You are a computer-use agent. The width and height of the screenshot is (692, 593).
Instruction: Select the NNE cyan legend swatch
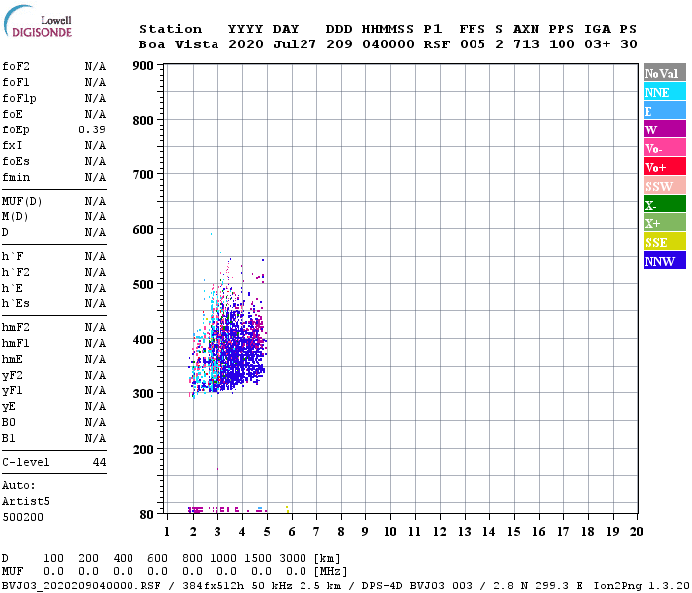[x=664, y=92]
